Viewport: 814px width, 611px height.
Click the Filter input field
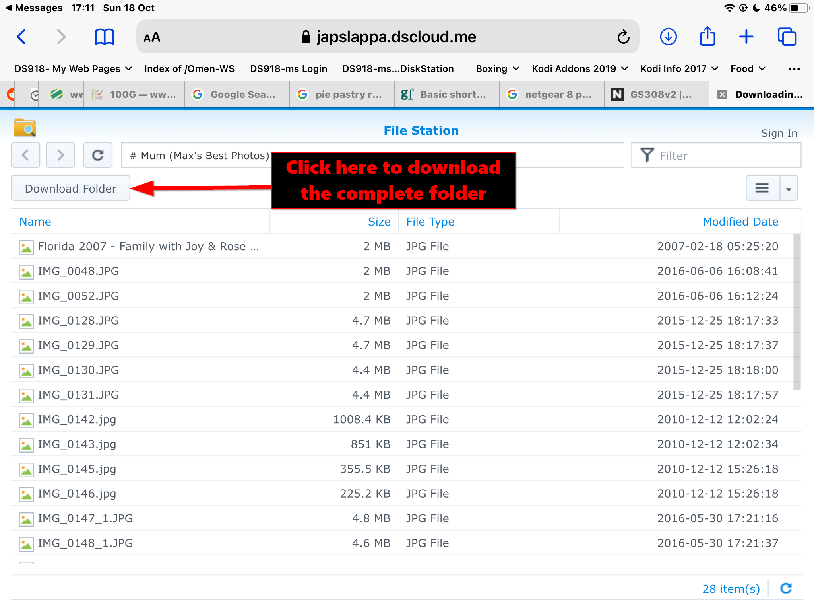(716, 155)
